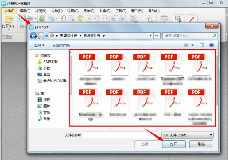This screenshot has width=228, height=160.
Task: Open the 注释(C) menu
Action: tap(73, 11)
